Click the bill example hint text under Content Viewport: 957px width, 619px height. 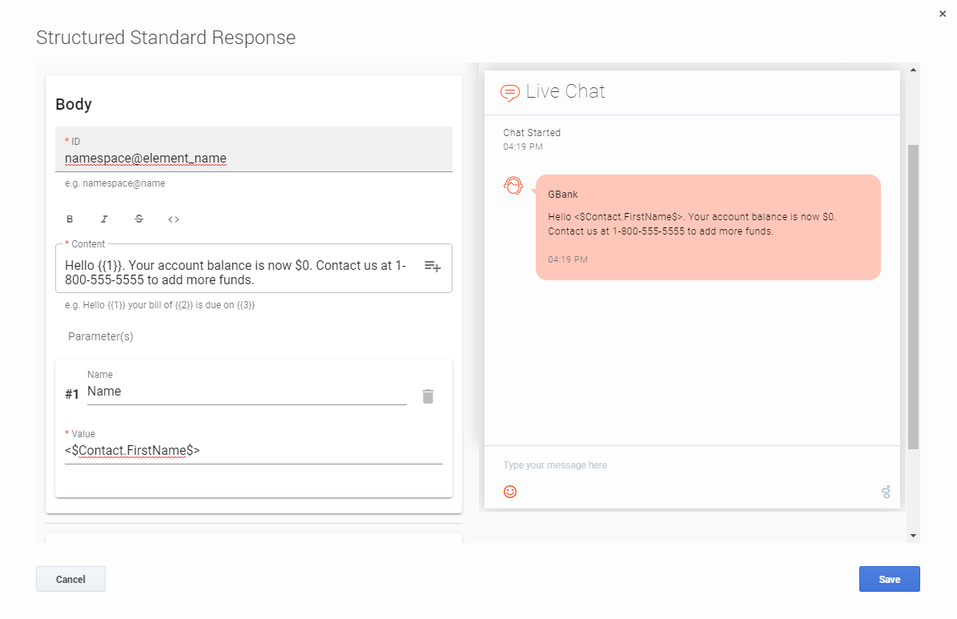(160, 305)
